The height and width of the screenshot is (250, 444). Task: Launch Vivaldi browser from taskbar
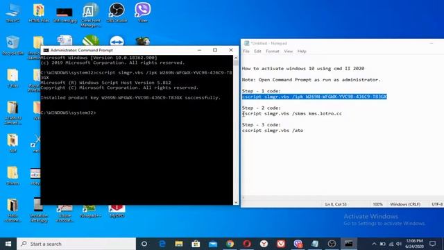tap(281, 244)
